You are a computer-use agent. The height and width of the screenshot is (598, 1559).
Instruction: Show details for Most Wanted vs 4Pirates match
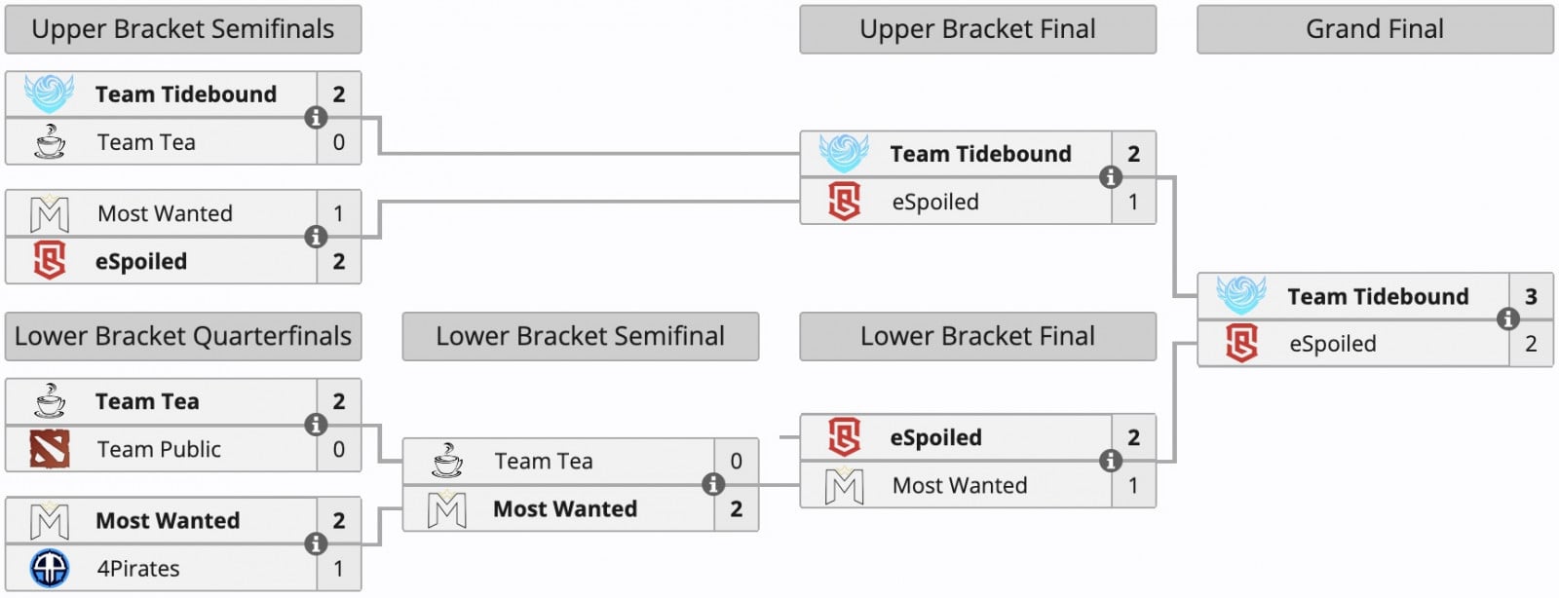pos(316,544)
